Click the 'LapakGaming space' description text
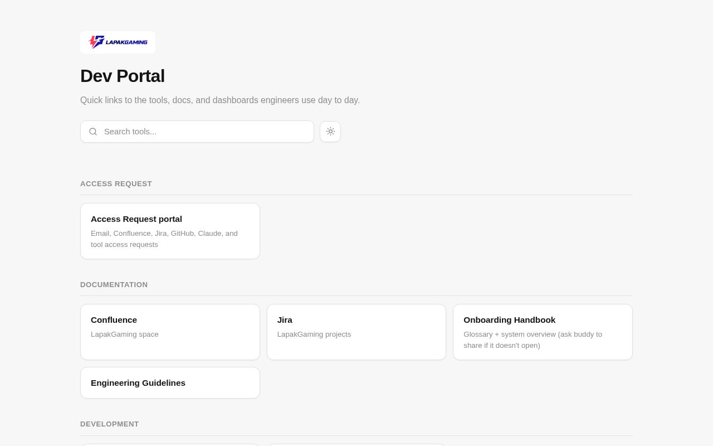Viewport: 713px width, 446px height. coord(125,334)
